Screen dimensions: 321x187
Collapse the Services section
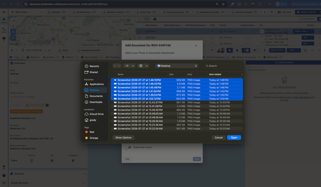pyautogui.click(x=84, y=174)
